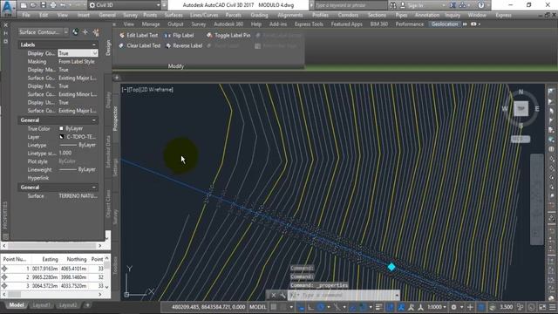Open the polar tracking angle dropdown arrow
This screenshot has width=558, height=314.
tap(328, 307)
